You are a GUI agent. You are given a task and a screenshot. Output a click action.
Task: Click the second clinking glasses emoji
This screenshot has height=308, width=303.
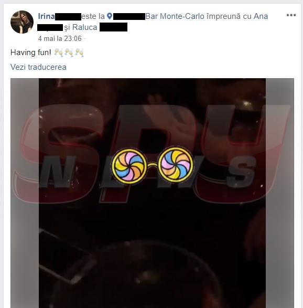(69, 52)
